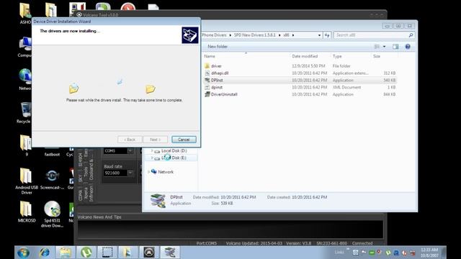Switch to Windows Explorer taskbar button
The width and height of the screenshot is (461, 259).
coord(66,253)
